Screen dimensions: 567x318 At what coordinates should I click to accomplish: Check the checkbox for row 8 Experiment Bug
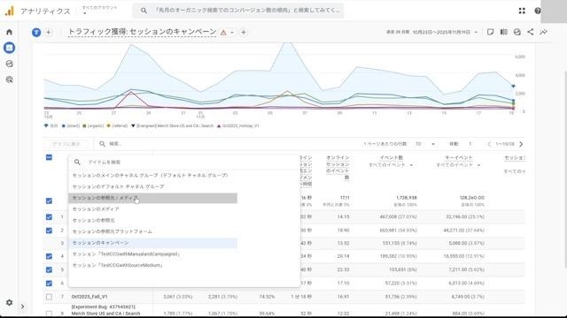point(50,314)
